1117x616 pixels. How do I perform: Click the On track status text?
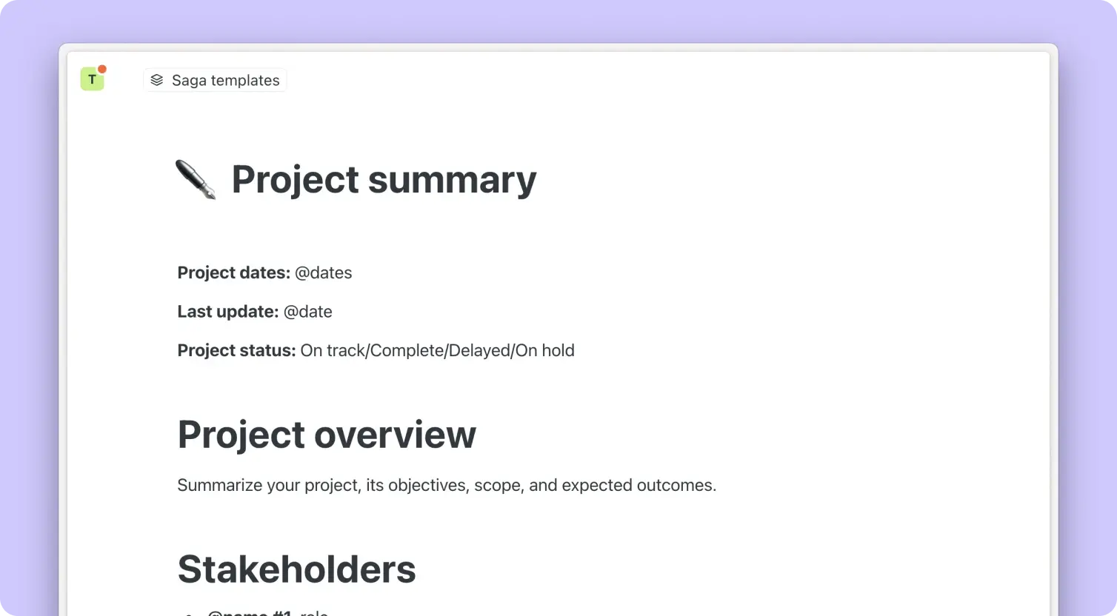[333, 350]
